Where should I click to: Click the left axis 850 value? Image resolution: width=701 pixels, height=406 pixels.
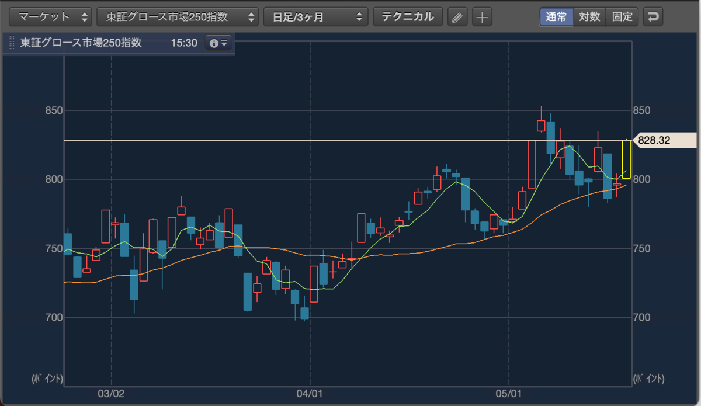point(54,110)
